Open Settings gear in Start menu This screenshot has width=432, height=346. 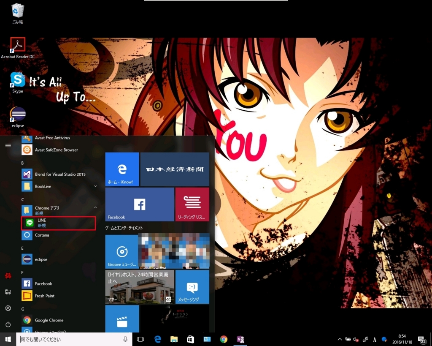tap(8, 308)
